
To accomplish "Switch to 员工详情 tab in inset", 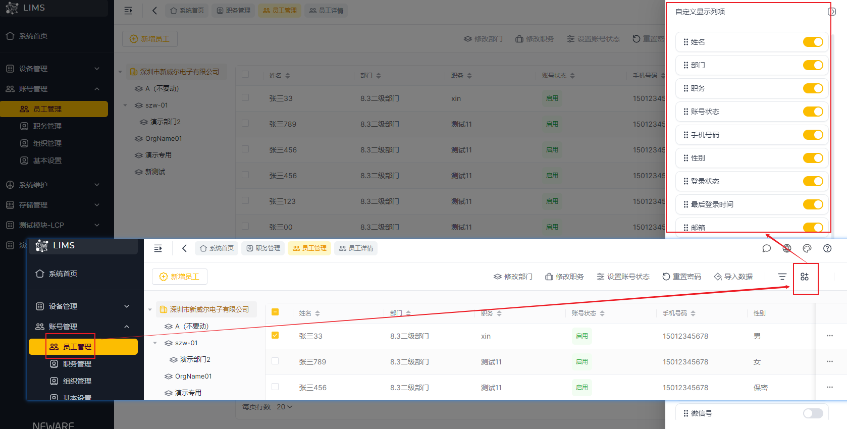I will (356, 248).
